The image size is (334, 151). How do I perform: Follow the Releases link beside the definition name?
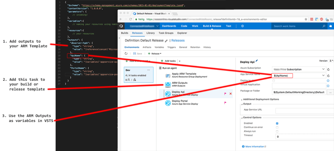point(178,40)
